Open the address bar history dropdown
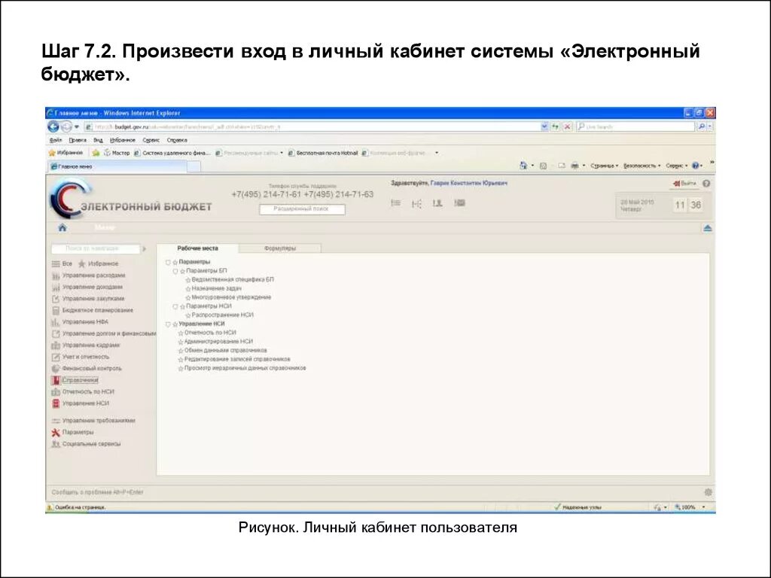The width and height of the screenshot is (771, 578). click(544, 126)
